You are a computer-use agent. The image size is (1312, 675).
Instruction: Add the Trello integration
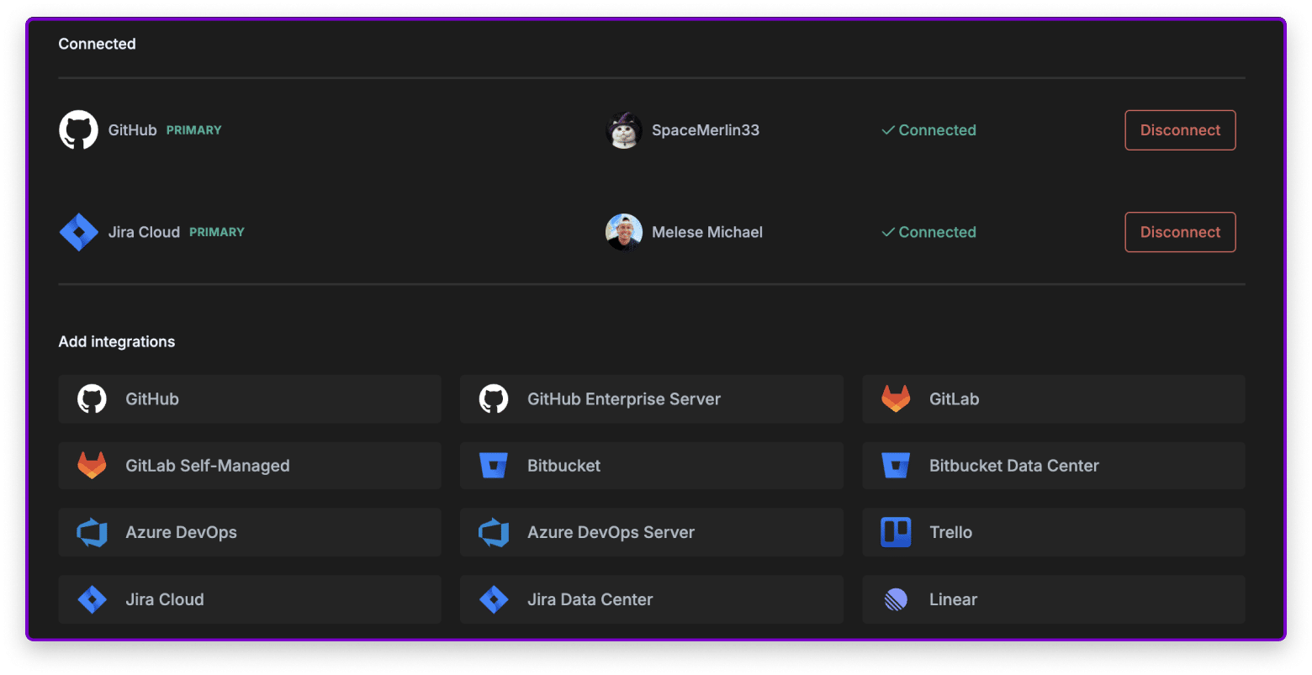point(1054,532)
